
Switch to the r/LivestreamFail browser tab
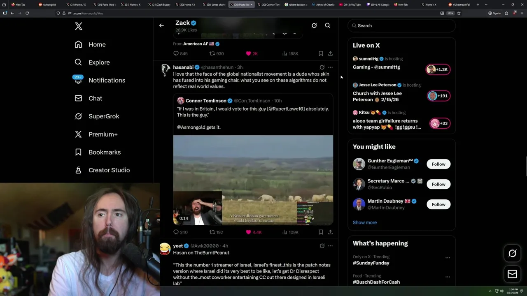click(x=460, y=5)
